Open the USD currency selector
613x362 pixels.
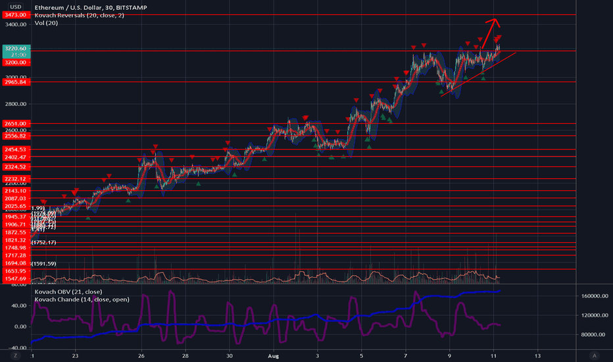pyautogui.click(x=16, y=7)
